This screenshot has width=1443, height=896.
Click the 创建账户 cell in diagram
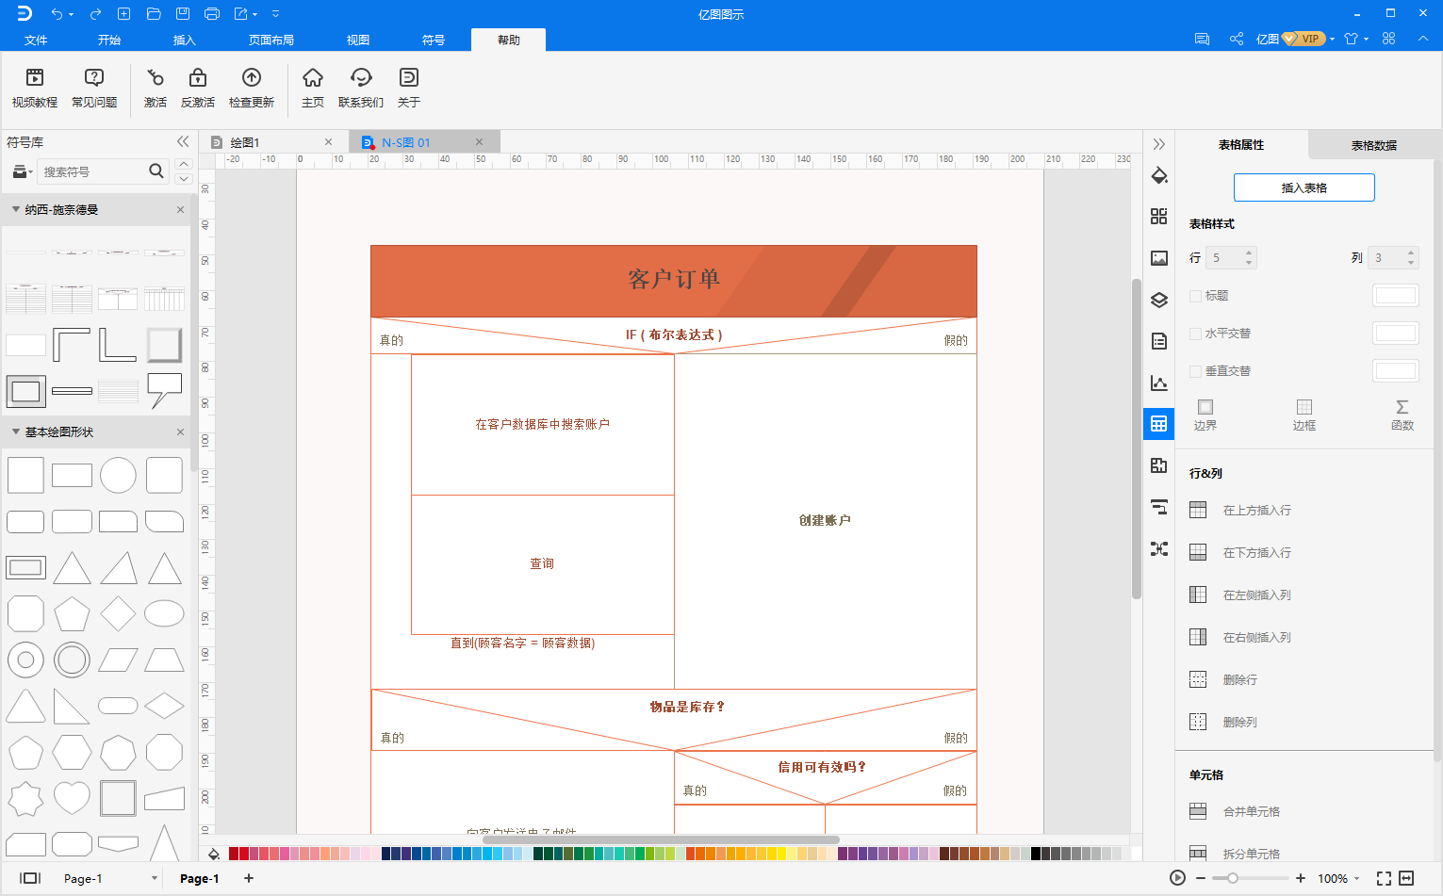(825, 520)
